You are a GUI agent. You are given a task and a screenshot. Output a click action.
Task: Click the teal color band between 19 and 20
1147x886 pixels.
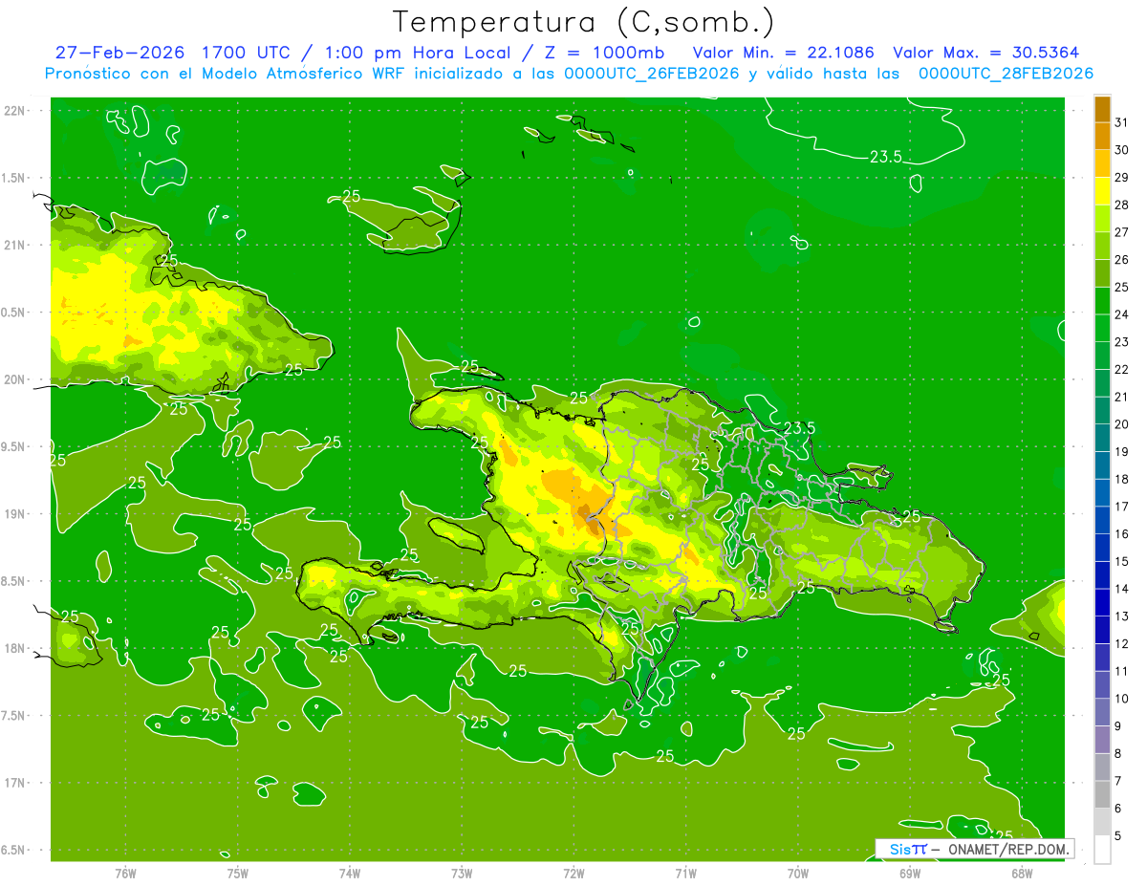click(1103, 438)
